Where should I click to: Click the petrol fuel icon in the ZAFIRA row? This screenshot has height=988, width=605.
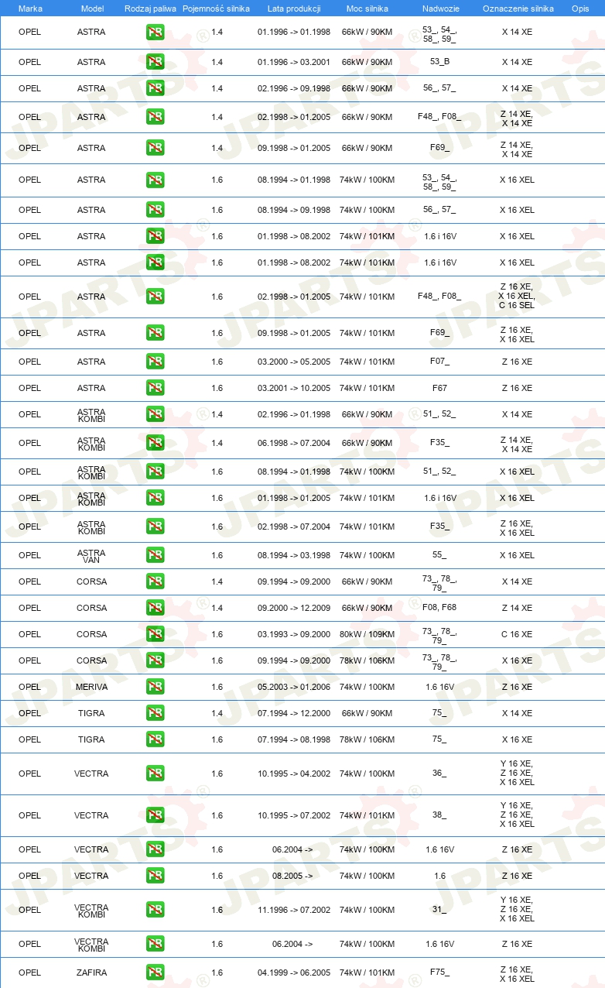(155, 973)
